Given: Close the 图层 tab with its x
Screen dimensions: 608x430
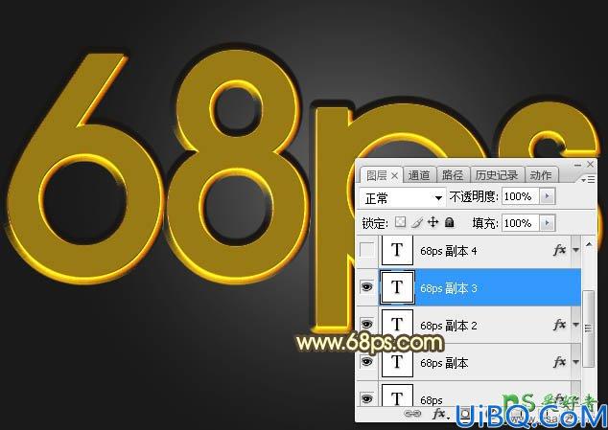Looking at the screenshot, I should tap(394, 176).
